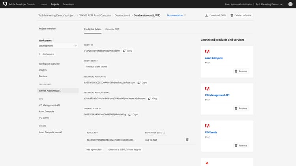This screenshot has width=296, height=166.
Task: Open I/O Events in sidebar
Action: pyautogui.click(x=44, y=118)
